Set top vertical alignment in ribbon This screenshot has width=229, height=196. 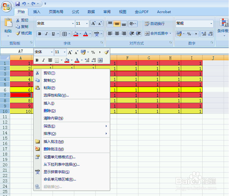pos(110,24)
